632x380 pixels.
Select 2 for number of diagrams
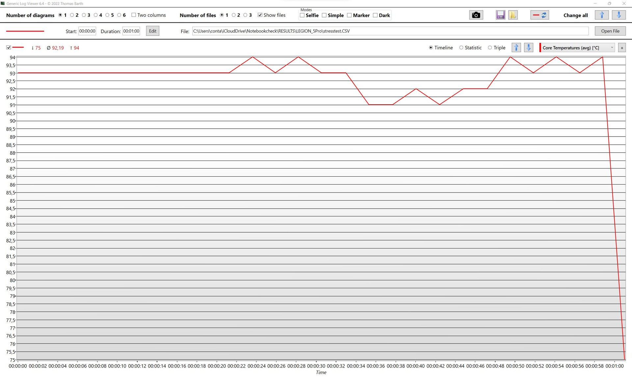pyautogui.click(x=72, y=15)
